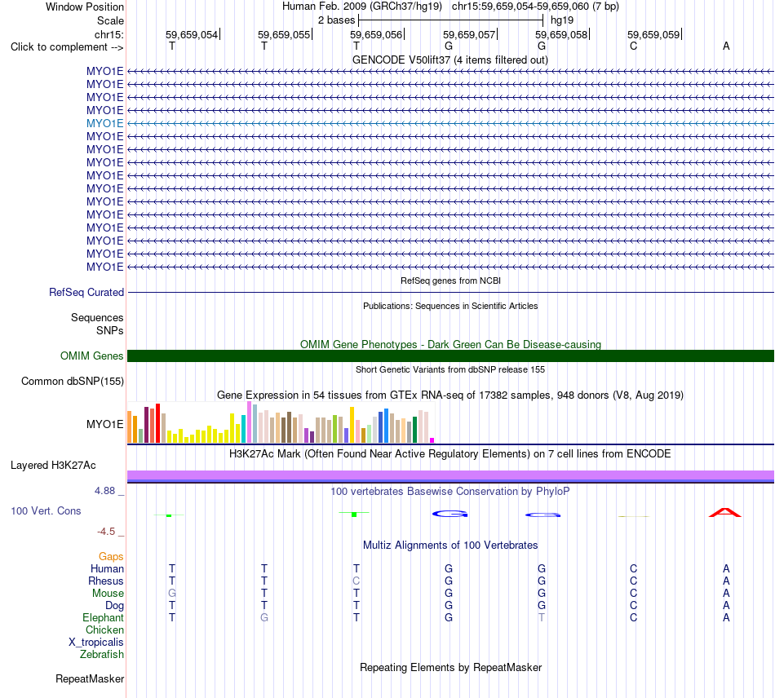Click position label 59,659,059
775x698 pixels.
click(653, 34)
